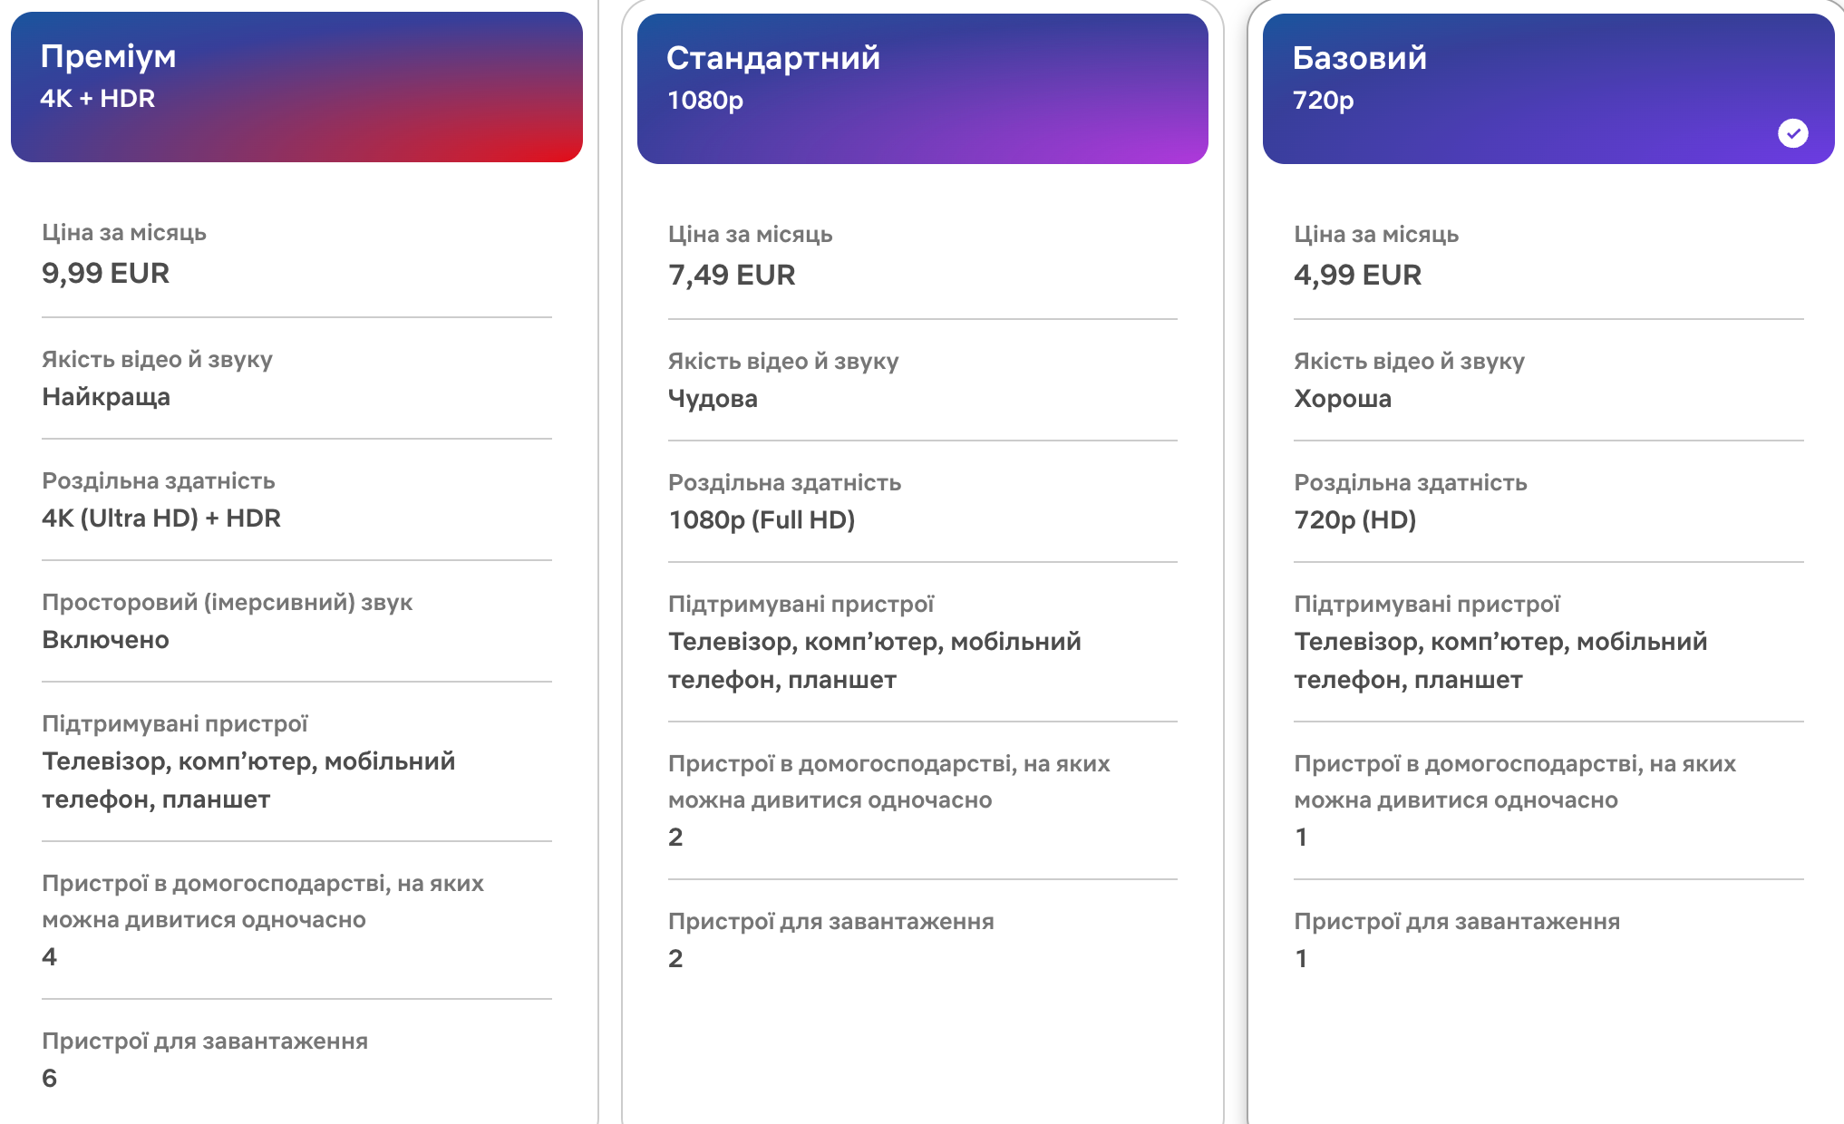Click the 4K (Ultra HD) + HDR resolution text

pyautogui.click(x=161, y=518)
